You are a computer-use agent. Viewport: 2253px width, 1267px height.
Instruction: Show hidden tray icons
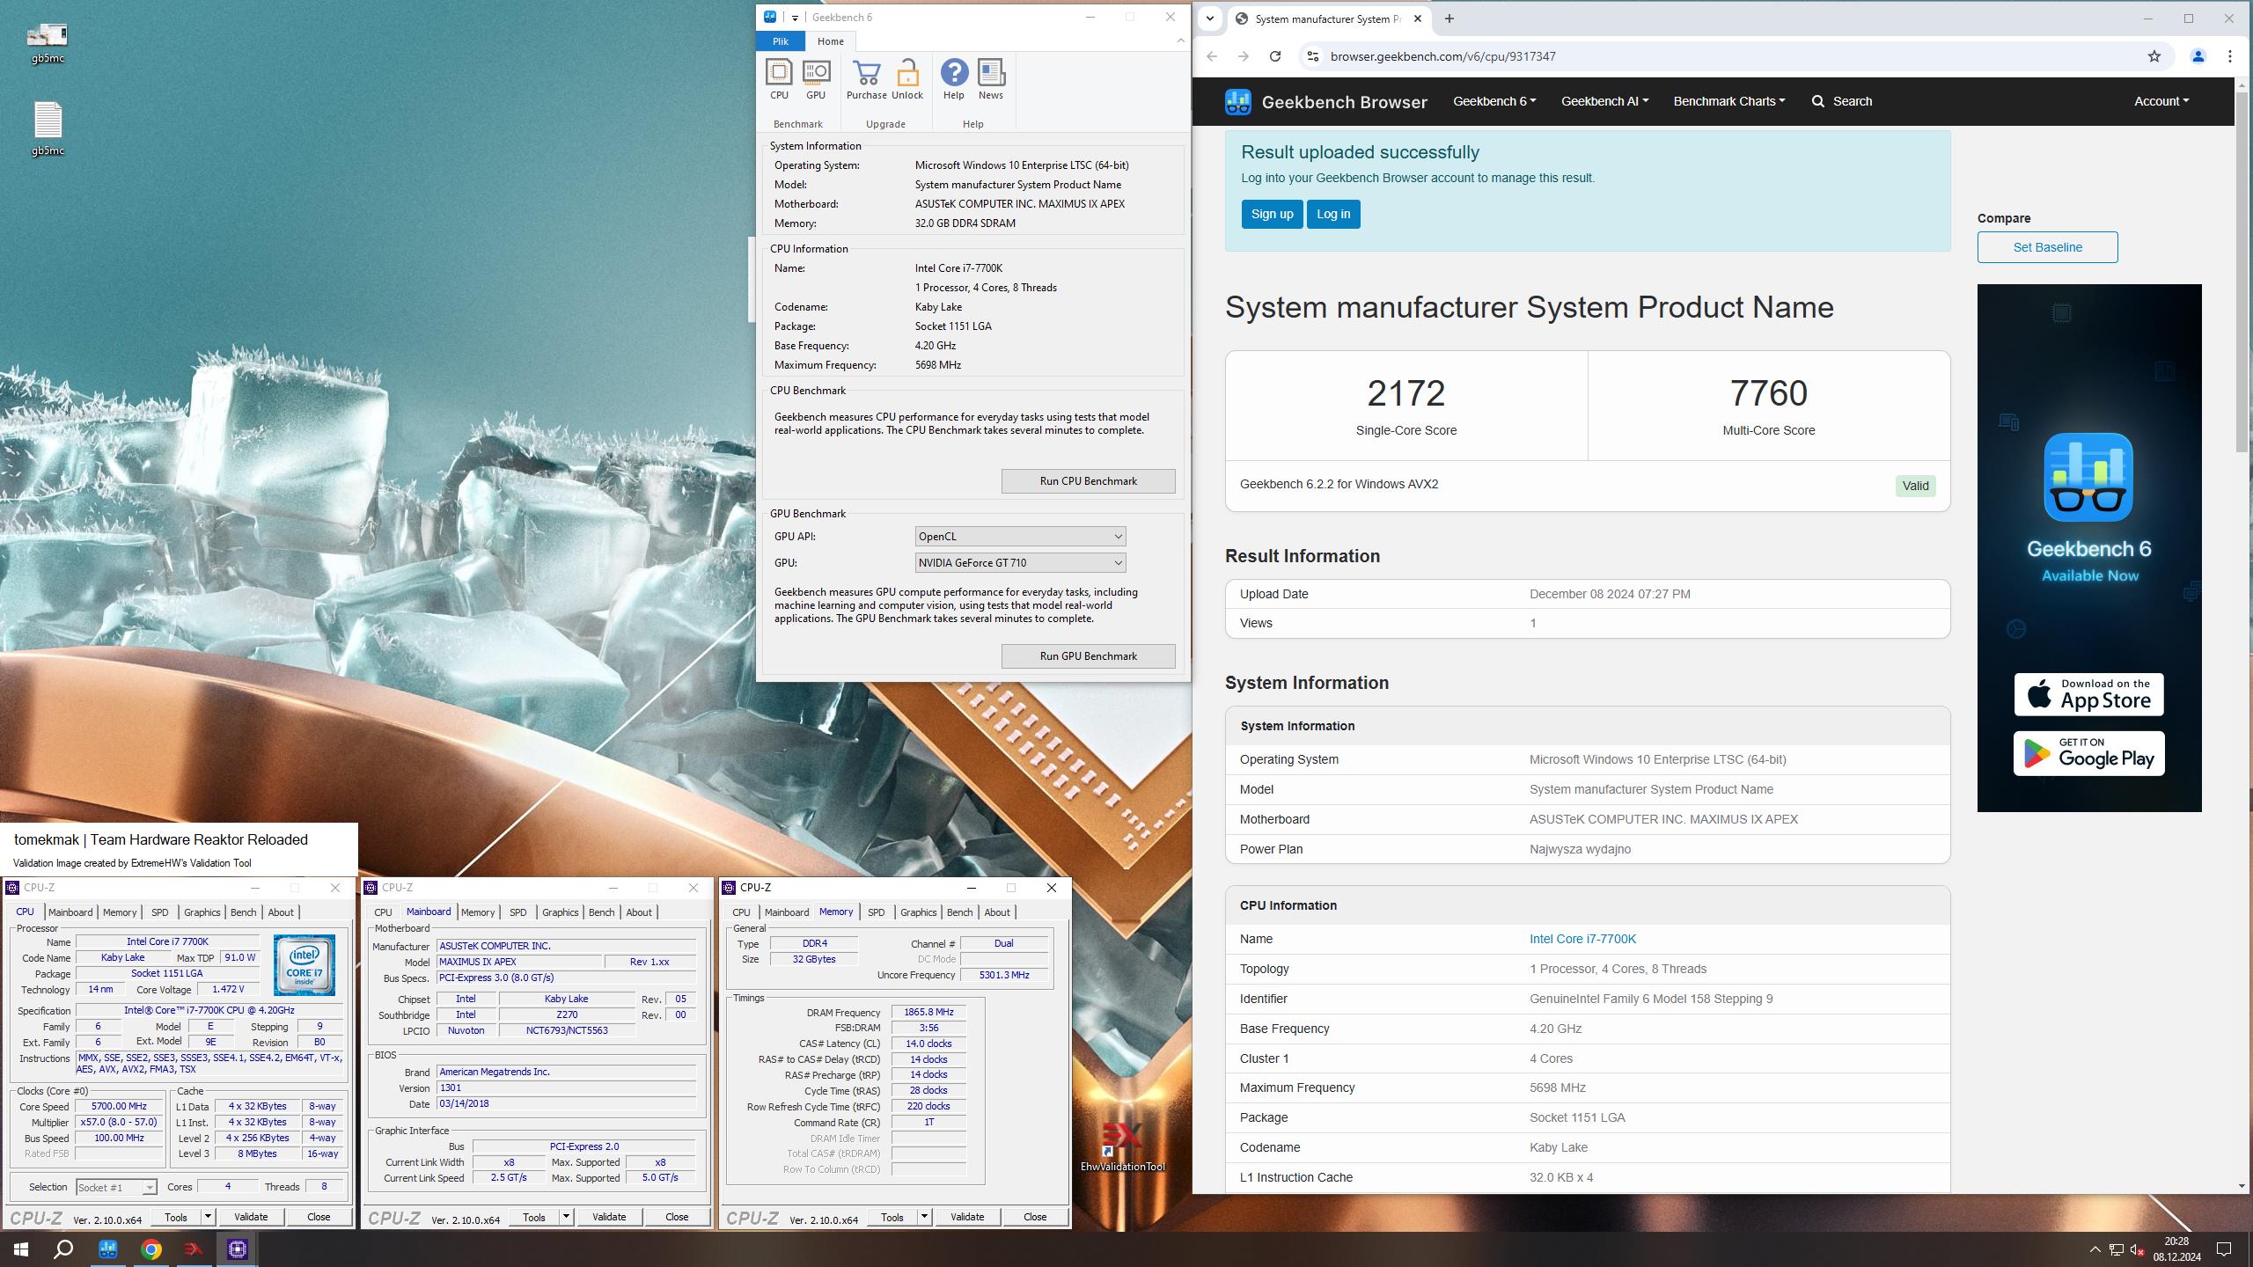pos(2095,1249)
